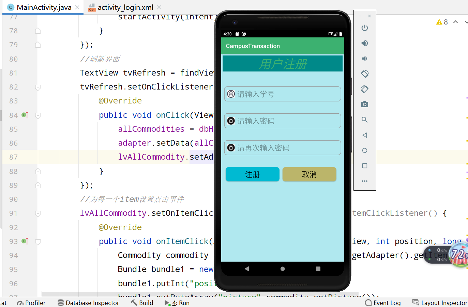Open emulator extended controls (three dots)
468x307 pixels.
[x=365, y=181]
